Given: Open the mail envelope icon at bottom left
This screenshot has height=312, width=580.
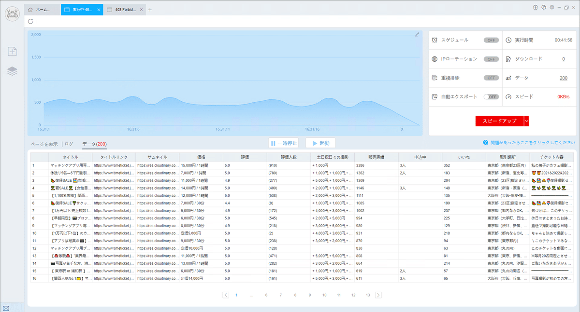Looking at the screenshot, I should tap(6, 308).
